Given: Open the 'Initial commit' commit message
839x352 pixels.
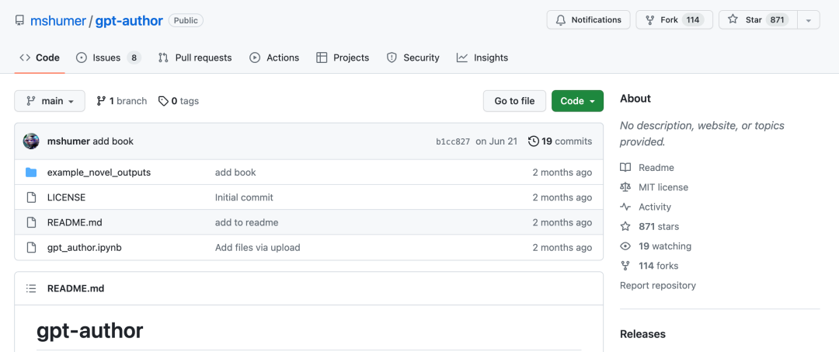Looking at the screenshot, I should pos(244,197).
